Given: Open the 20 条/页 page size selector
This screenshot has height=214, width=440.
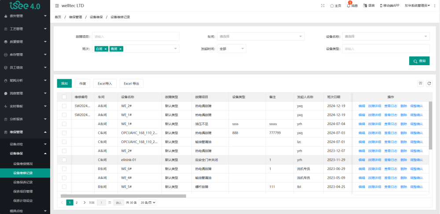Looking at the screenshot, I should point(148,203).
